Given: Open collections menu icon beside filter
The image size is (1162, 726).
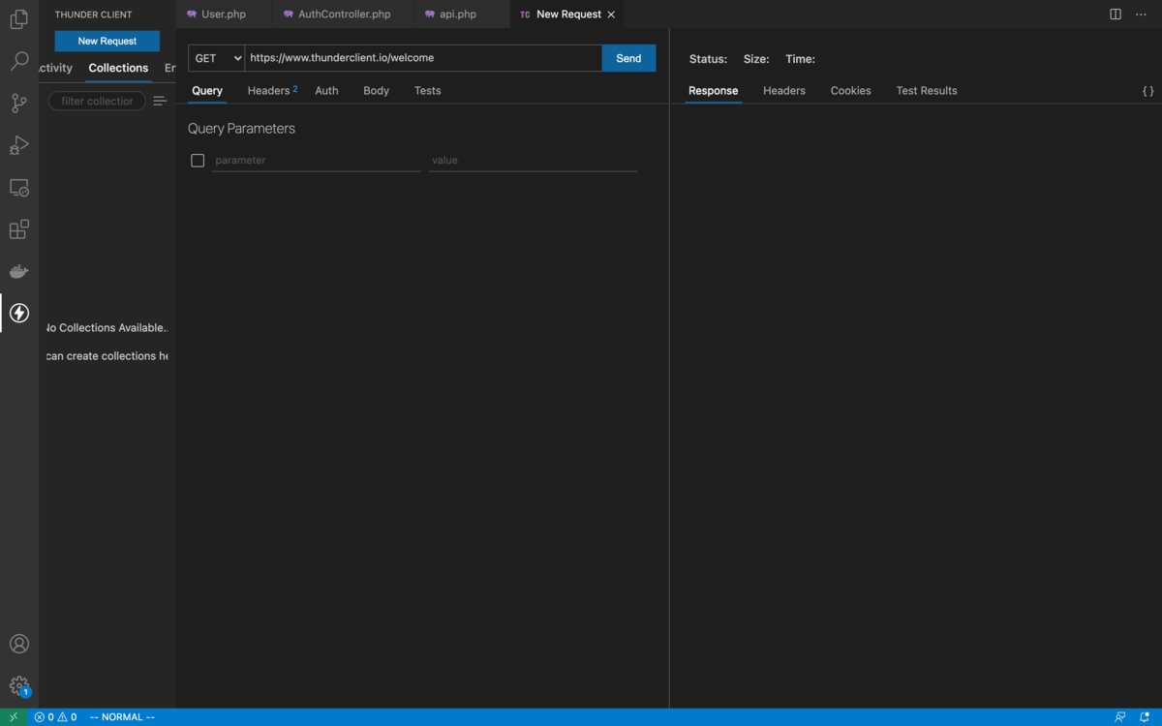Looking at the screenshot, I should coord(160,101).
